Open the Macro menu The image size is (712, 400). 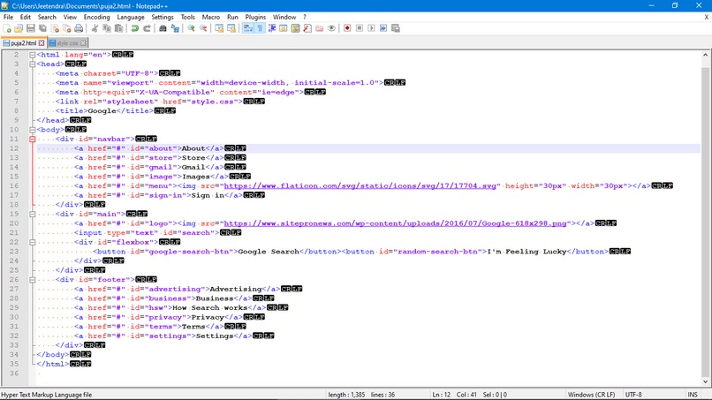coord(211,17)
